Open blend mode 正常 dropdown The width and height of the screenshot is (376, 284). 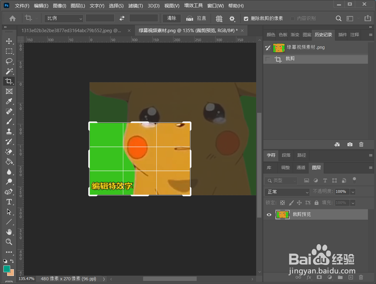[x=287, y=192]
